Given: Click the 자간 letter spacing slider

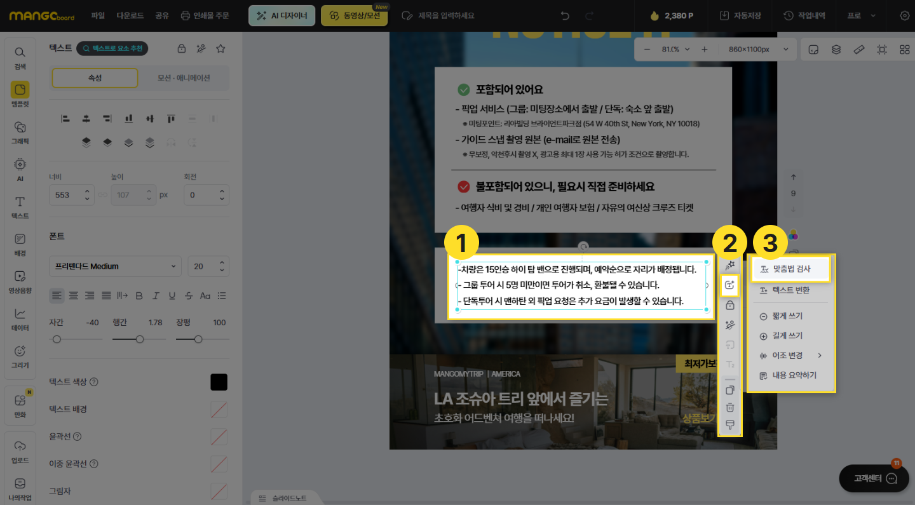Looking at the screenshot, I should coord(74,339).
